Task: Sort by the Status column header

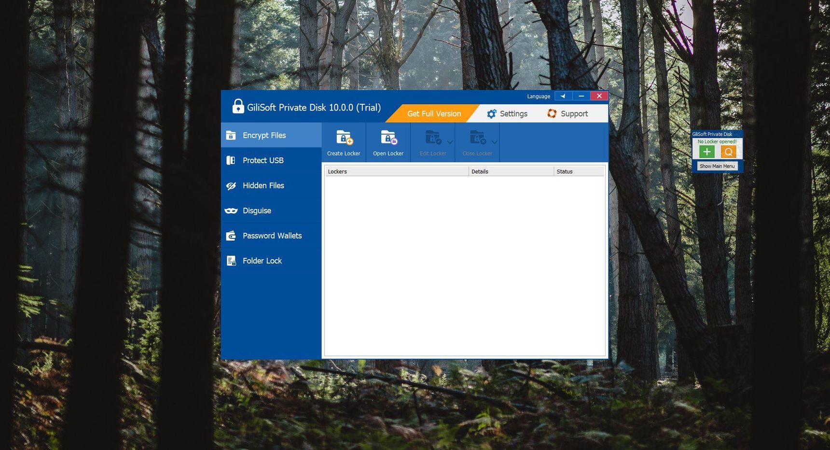Action: 579,171
